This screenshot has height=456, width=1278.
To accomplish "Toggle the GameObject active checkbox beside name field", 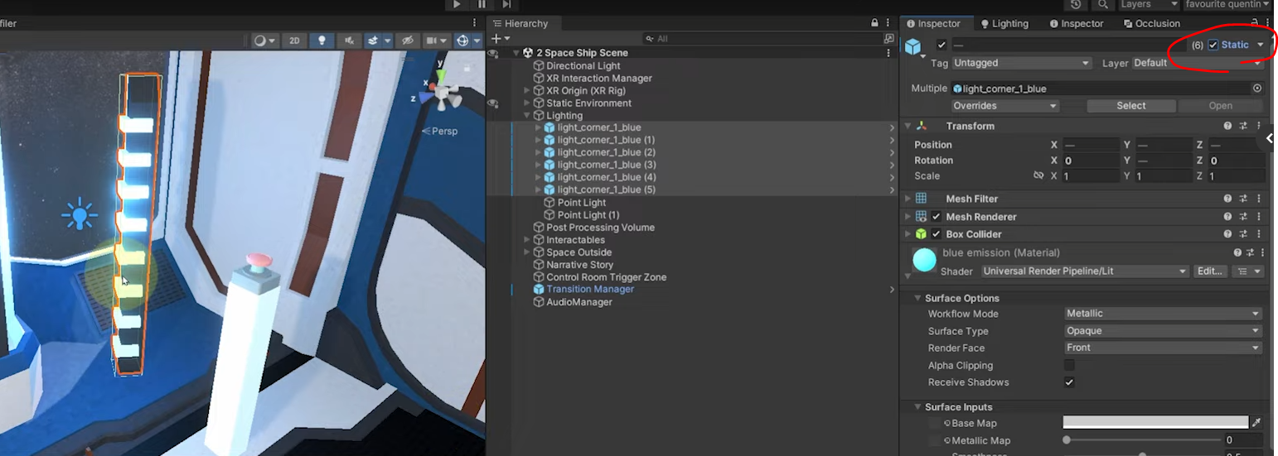I will pos(942,46).
